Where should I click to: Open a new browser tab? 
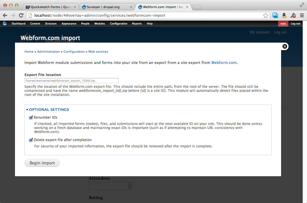197,7
